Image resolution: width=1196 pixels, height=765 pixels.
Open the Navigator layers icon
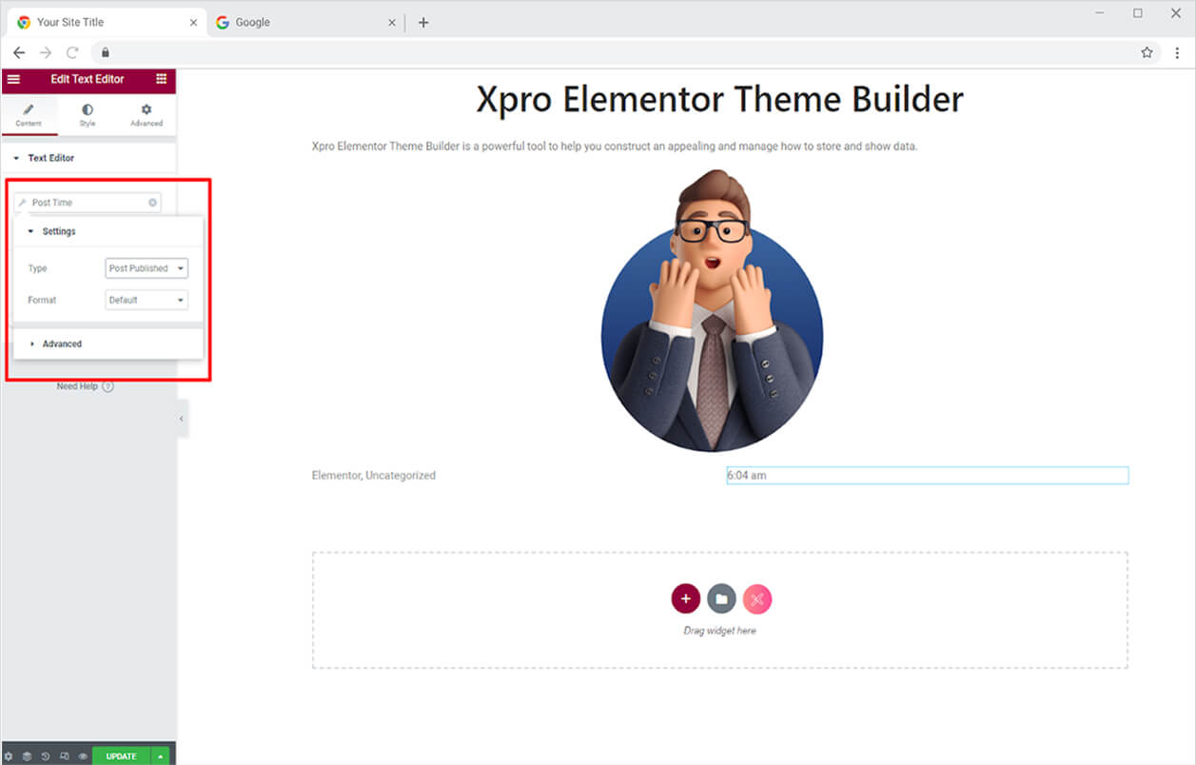[27, 756]
